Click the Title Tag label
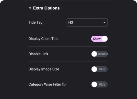 coord(35,22)
